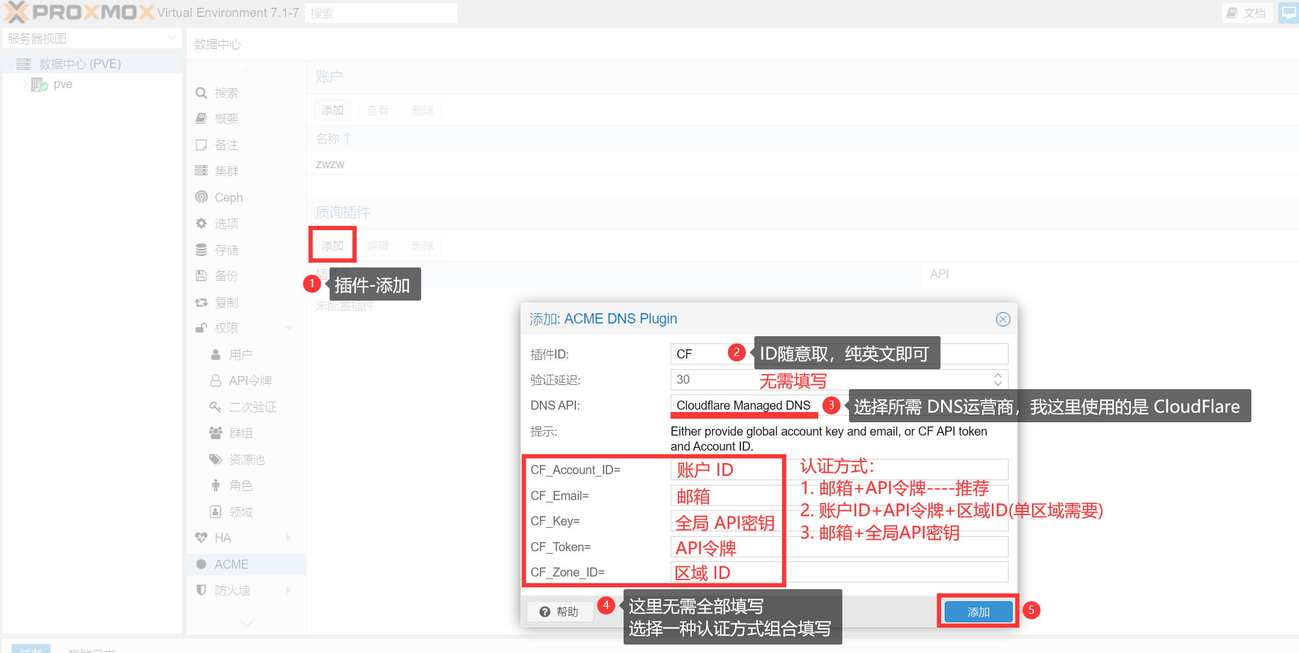
Task: Click the 插件ID input field
Action: coord(839,354)
